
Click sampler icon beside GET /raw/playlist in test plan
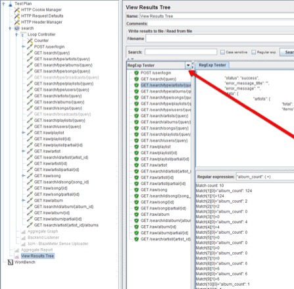point(30,133)
